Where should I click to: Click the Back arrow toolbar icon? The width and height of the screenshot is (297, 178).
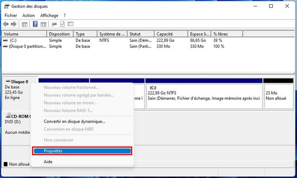coord(6,24)
